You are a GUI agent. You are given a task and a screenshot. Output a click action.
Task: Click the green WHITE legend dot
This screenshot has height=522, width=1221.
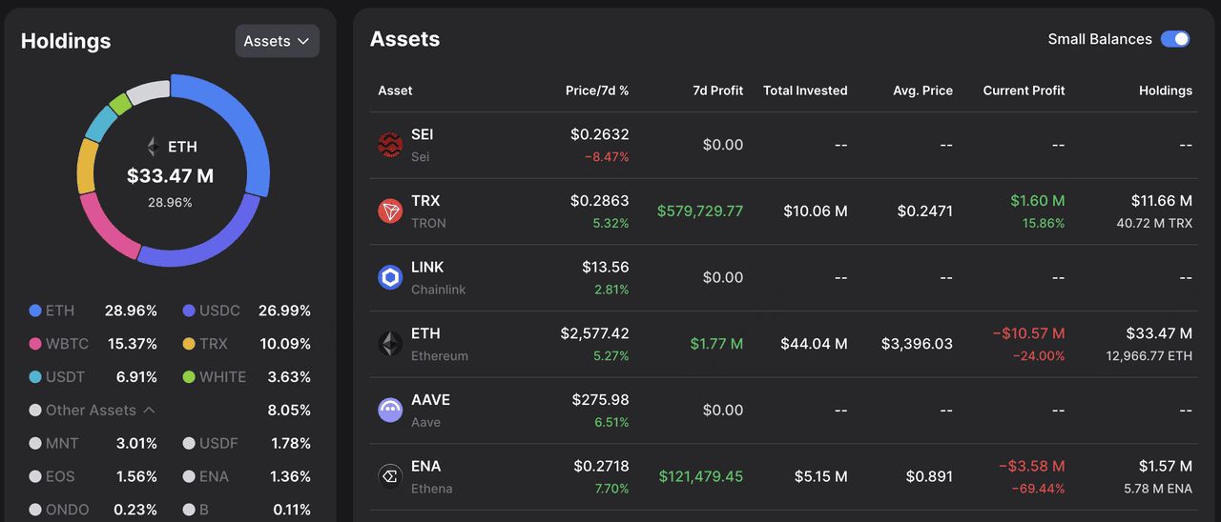(x=189, y=377)
